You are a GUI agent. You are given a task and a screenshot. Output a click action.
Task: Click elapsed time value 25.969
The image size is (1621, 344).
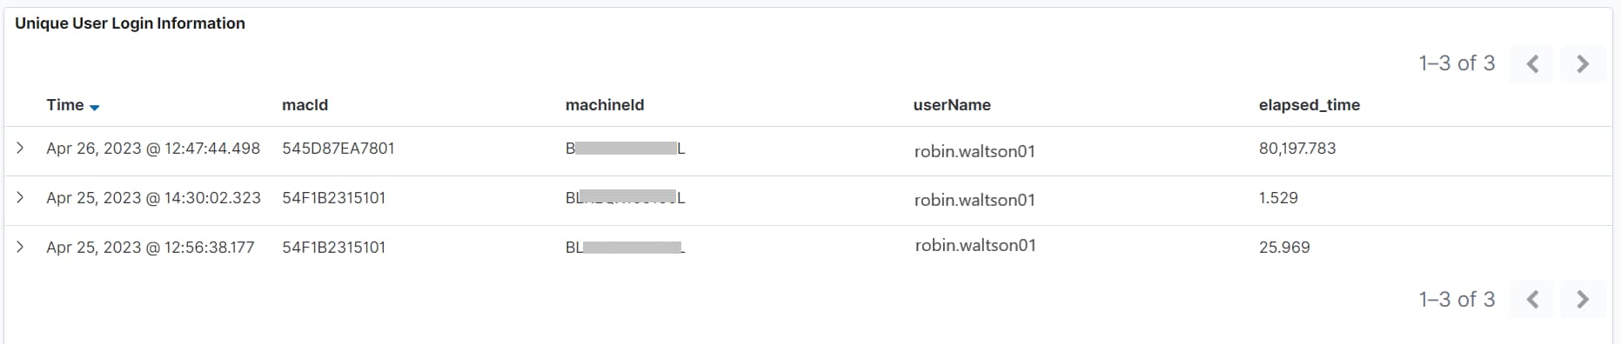(x=1284, y=248)
